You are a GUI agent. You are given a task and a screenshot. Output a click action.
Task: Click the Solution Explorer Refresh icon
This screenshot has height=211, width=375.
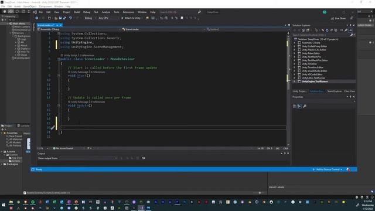pos(327,30)
